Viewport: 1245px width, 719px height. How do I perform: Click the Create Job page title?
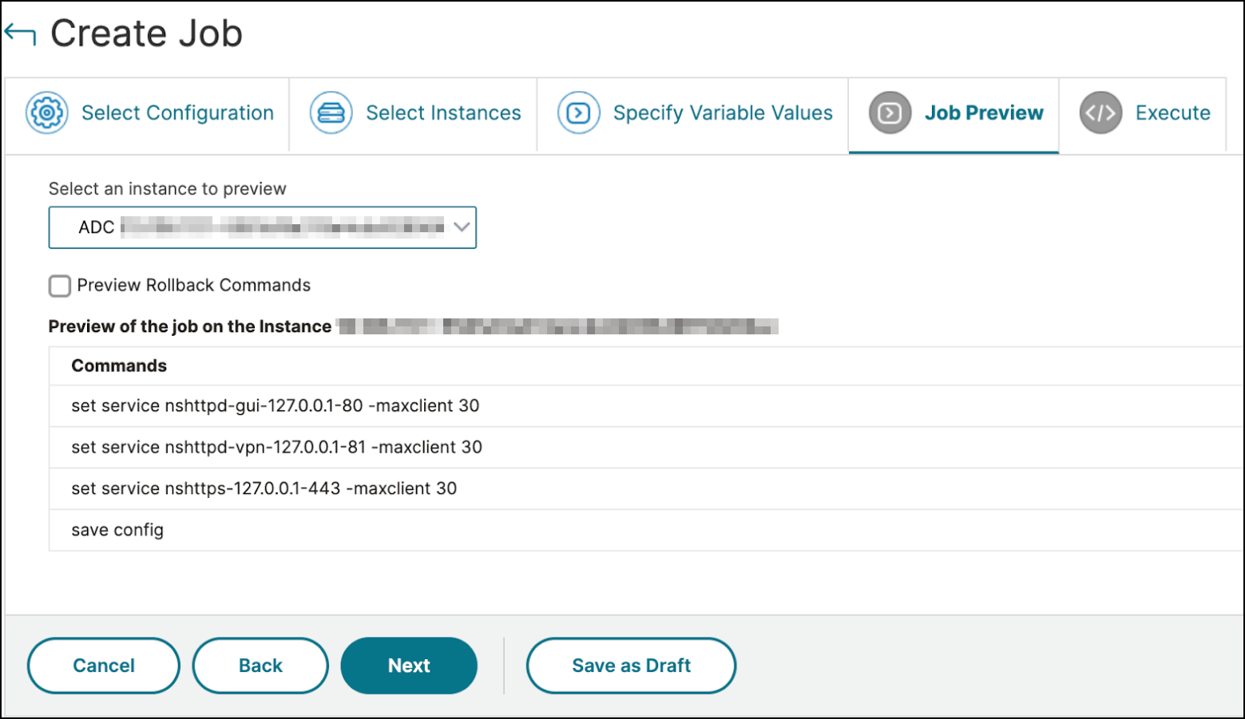(146, 34)
